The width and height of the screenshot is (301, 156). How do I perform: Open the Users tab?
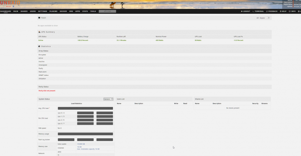(33, 11)
